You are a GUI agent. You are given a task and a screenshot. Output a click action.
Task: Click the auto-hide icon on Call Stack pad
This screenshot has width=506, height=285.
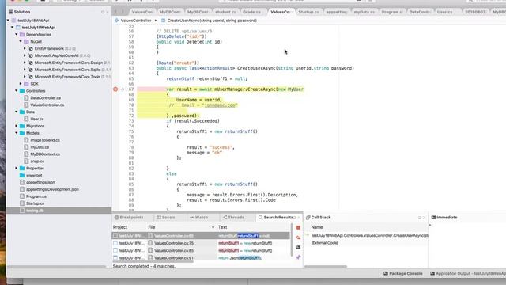pyautogui.click(x=420, y=218)
